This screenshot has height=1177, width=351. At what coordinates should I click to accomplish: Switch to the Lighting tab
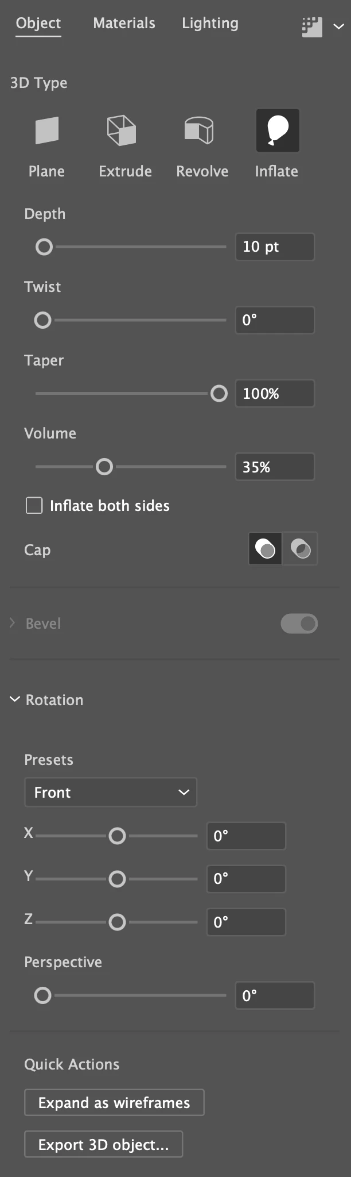pyautogui.click(x=210, y=24)
